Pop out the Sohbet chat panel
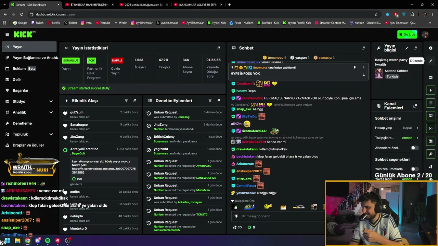This screenshot has height=246, width=438. [363, 48]
